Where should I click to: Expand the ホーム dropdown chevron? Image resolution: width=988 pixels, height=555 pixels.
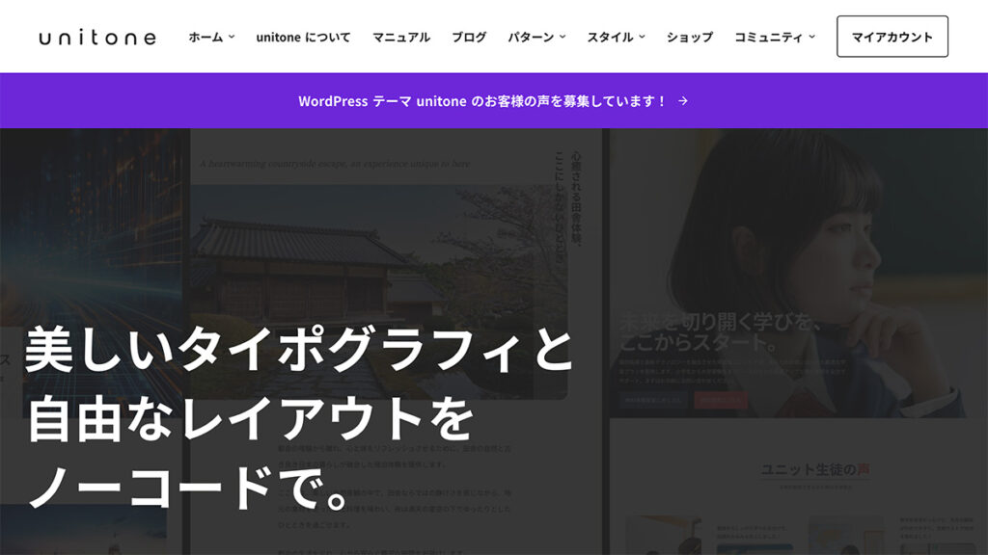tap(232, 38)
